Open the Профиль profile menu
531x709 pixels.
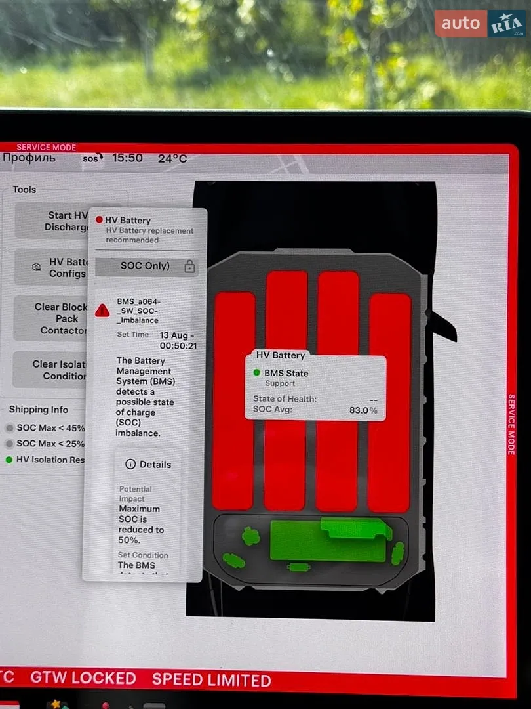29,158
